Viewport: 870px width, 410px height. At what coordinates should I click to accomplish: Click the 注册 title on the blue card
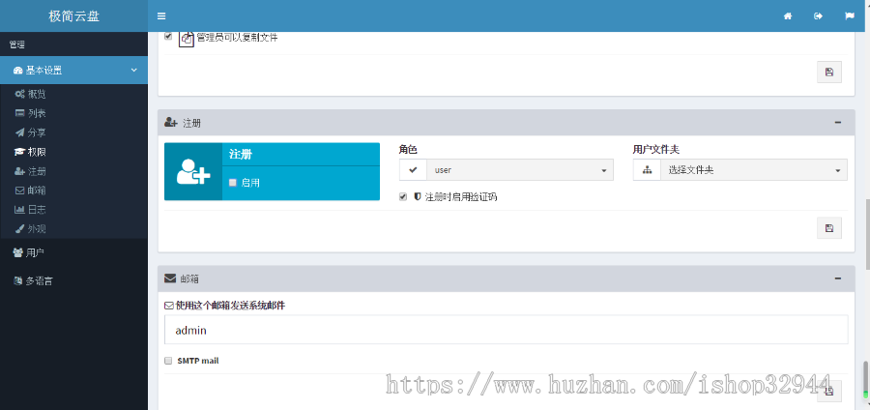(241, 155)
